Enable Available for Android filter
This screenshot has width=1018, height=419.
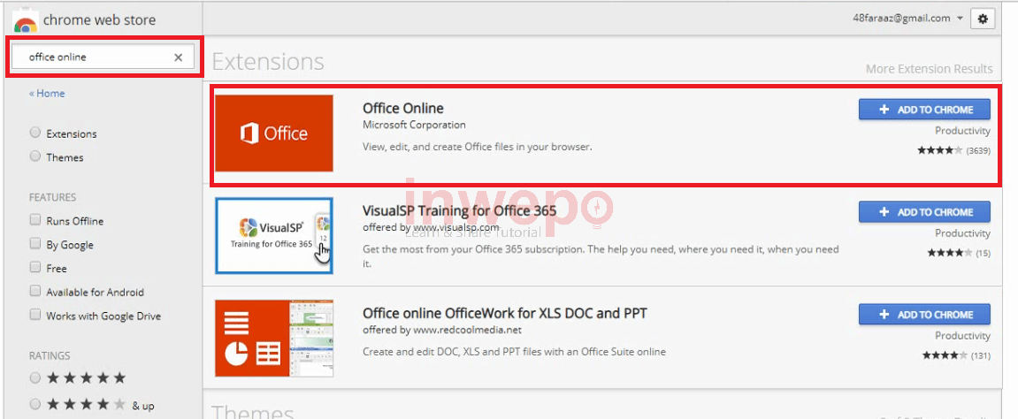pos(35,291)
